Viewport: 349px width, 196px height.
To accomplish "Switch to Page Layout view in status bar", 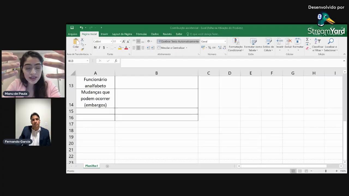I will 300,171.
